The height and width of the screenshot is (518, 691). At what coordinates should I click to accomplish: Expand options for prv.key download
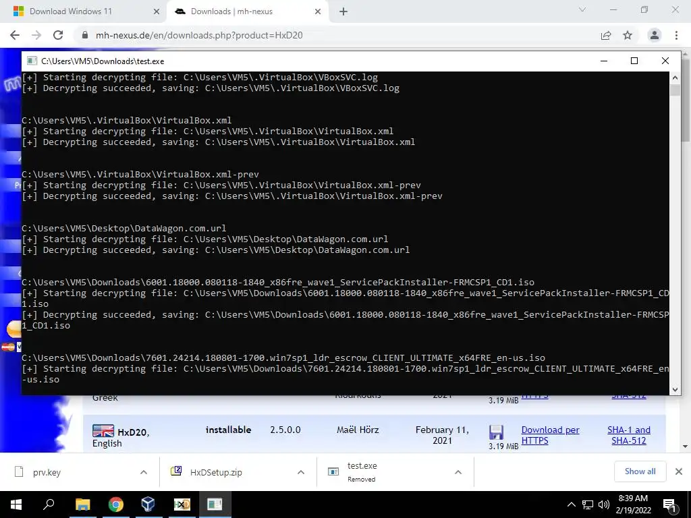(x=144, y=472)
